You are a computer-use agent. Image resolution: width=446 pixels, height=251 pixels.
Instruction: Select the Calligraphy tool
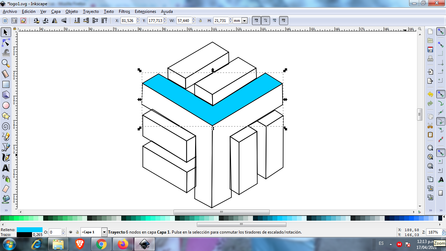(x=6, y=158)
